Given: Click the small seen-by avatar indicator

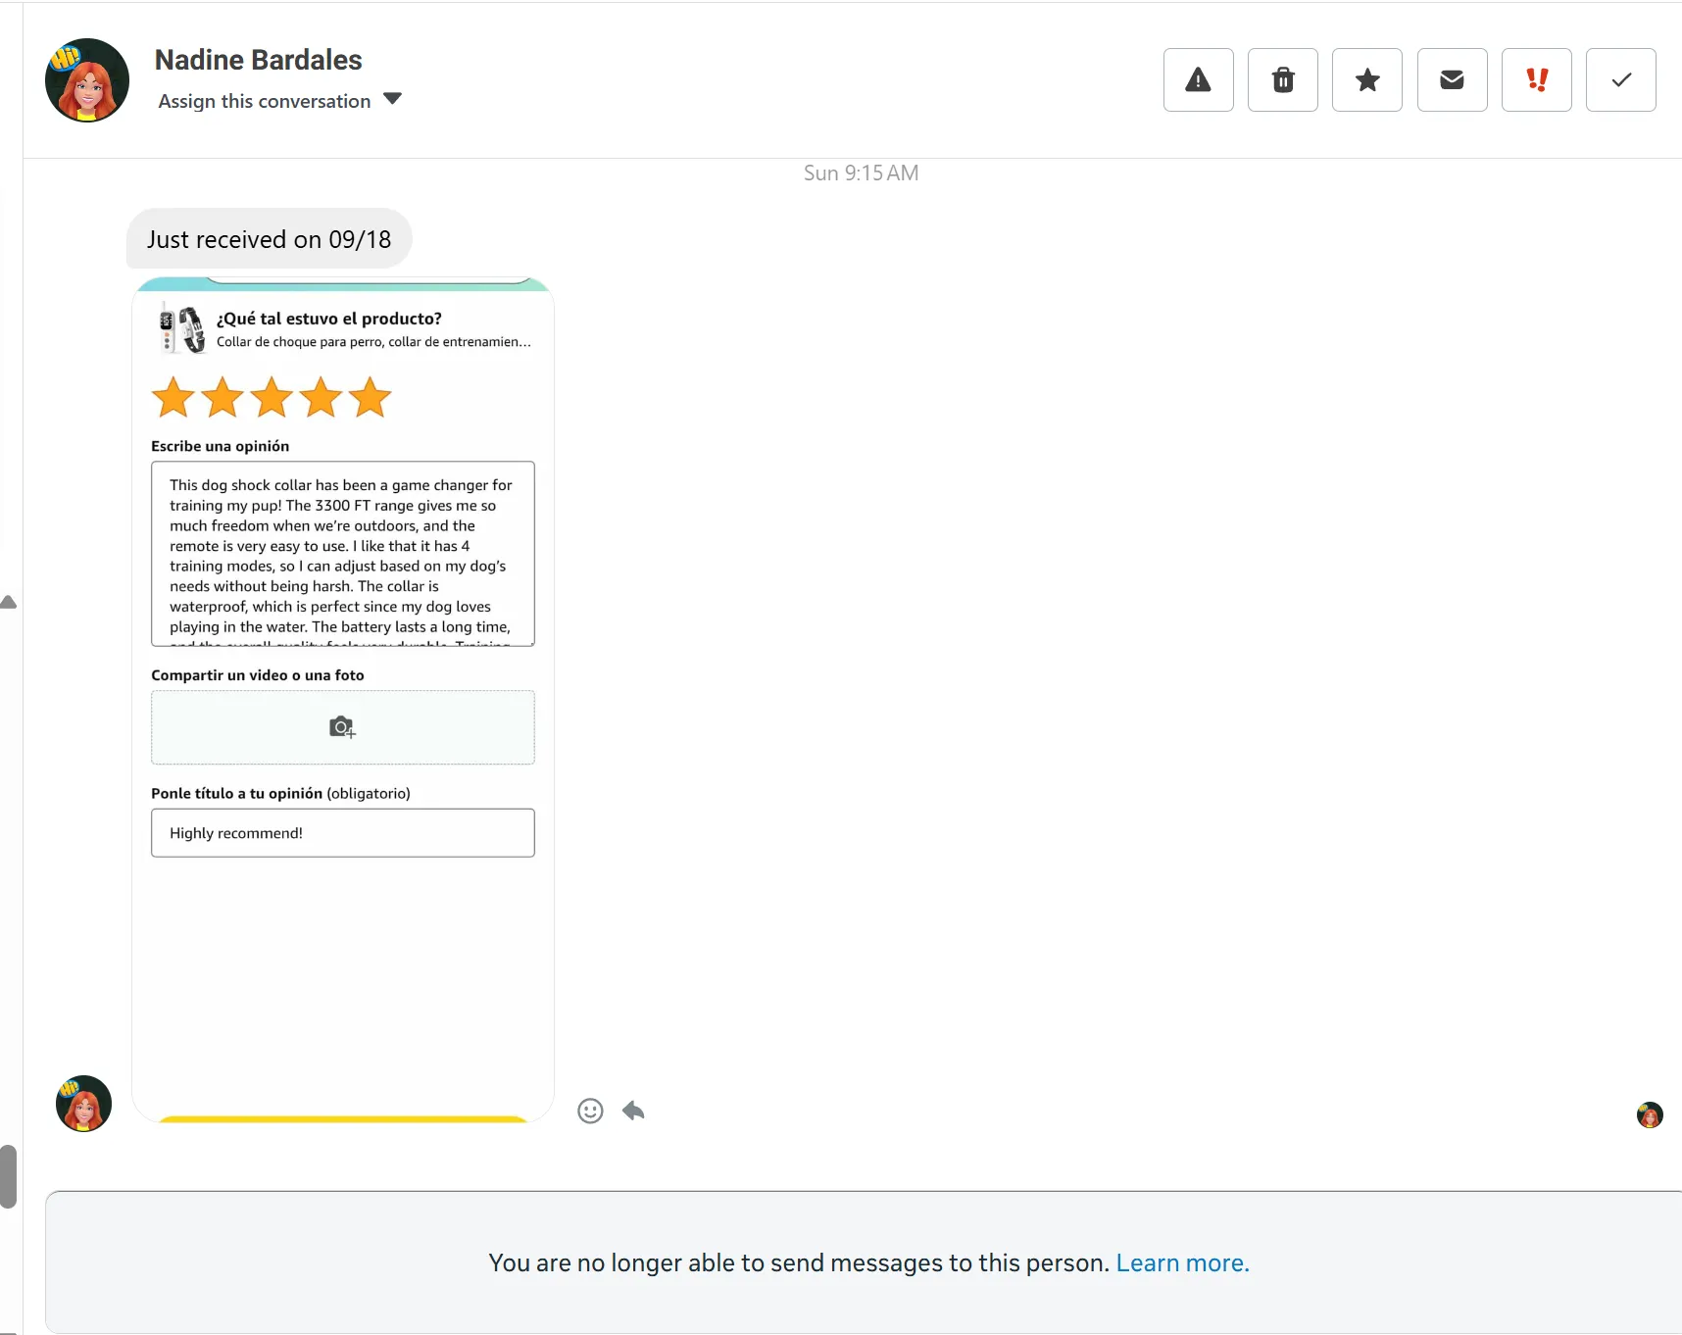Looking at the screenshot, I should tap(1649, 1114).
